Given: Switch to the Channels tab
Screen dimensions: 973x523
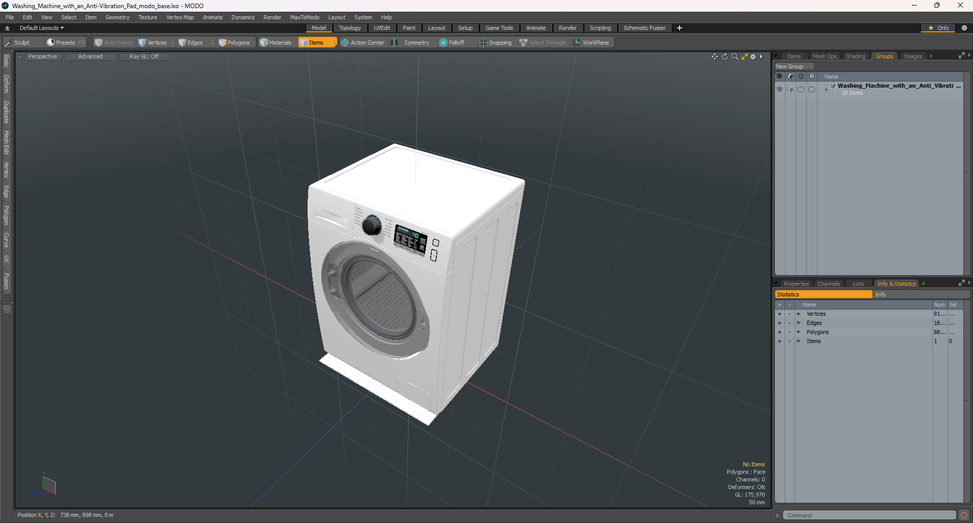Looking at the screenshot, I should pyautogui.click(x=829, y=284).
